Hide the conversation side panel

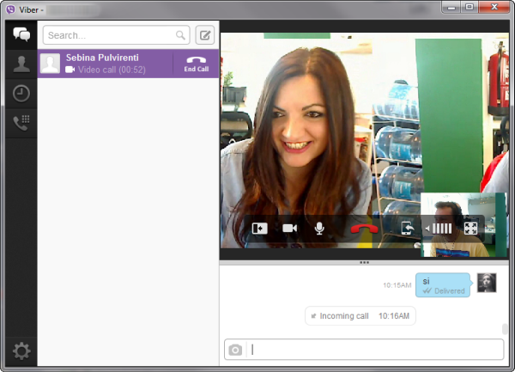[x=260, y=228]
